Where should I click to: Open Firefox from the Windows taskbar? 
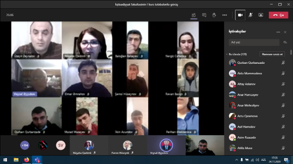(x=27, y=160)
